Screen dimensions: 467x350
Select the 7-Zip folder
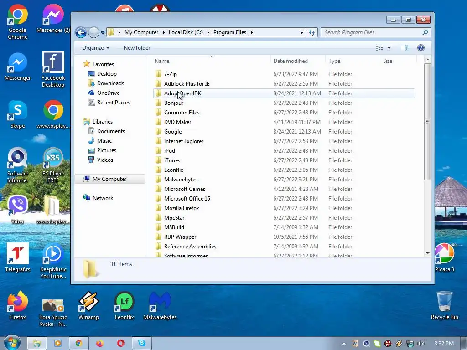[284, 74]
